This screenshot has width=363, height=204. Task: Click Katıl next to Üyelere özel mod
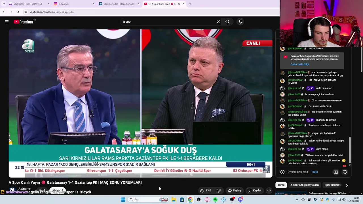[315, 172]
